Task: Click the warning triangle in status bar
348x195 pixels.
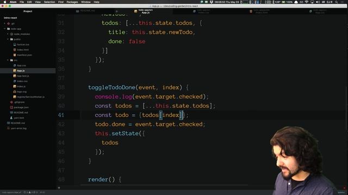Action: coord(29,192)
